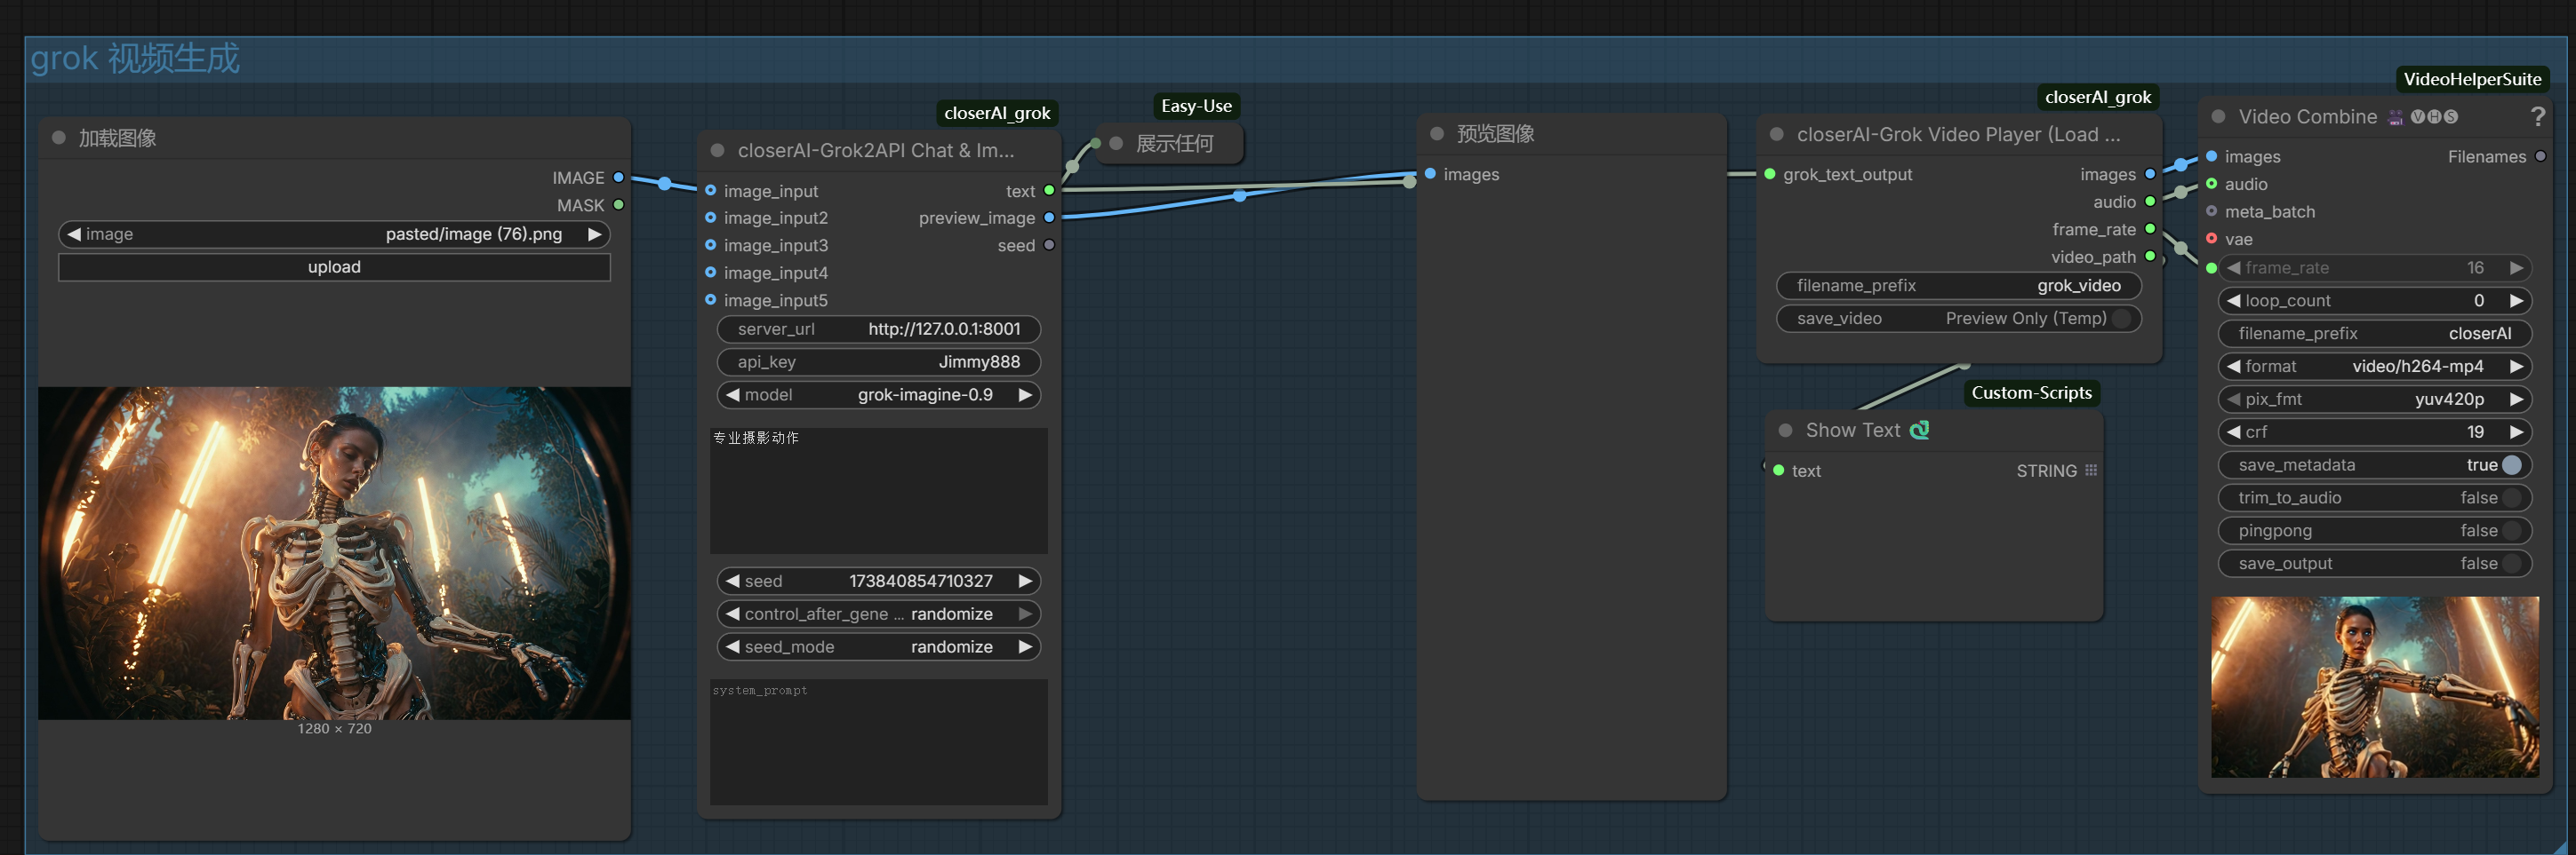Click the upload button in 加载图像 node
Screen dimensions: 2576x855
coord(334,268)
